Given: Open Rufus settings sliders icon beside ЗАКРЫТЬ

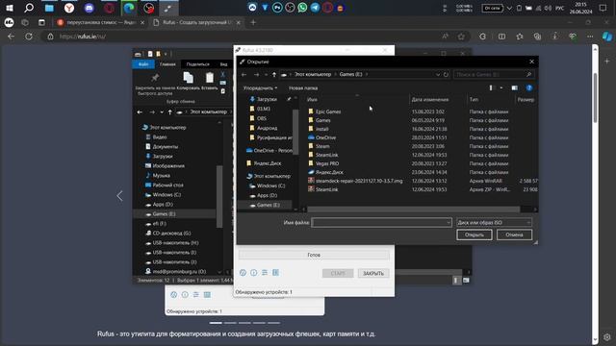Looking at the screenshot, I should tap(265, 273).
